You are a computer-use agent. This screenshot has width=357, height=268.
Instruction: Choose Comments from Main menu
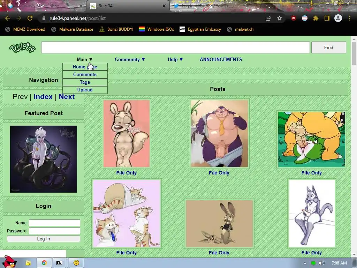pos(85,75)
